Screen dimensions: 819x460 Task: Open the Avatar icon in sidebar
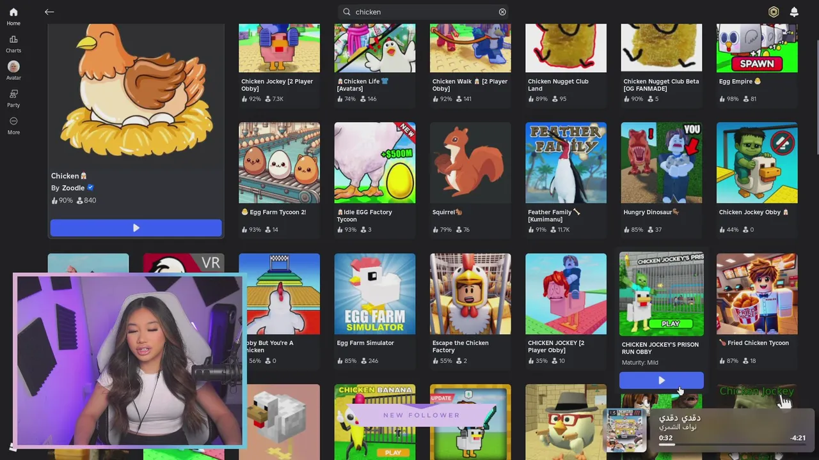(13, 66)
